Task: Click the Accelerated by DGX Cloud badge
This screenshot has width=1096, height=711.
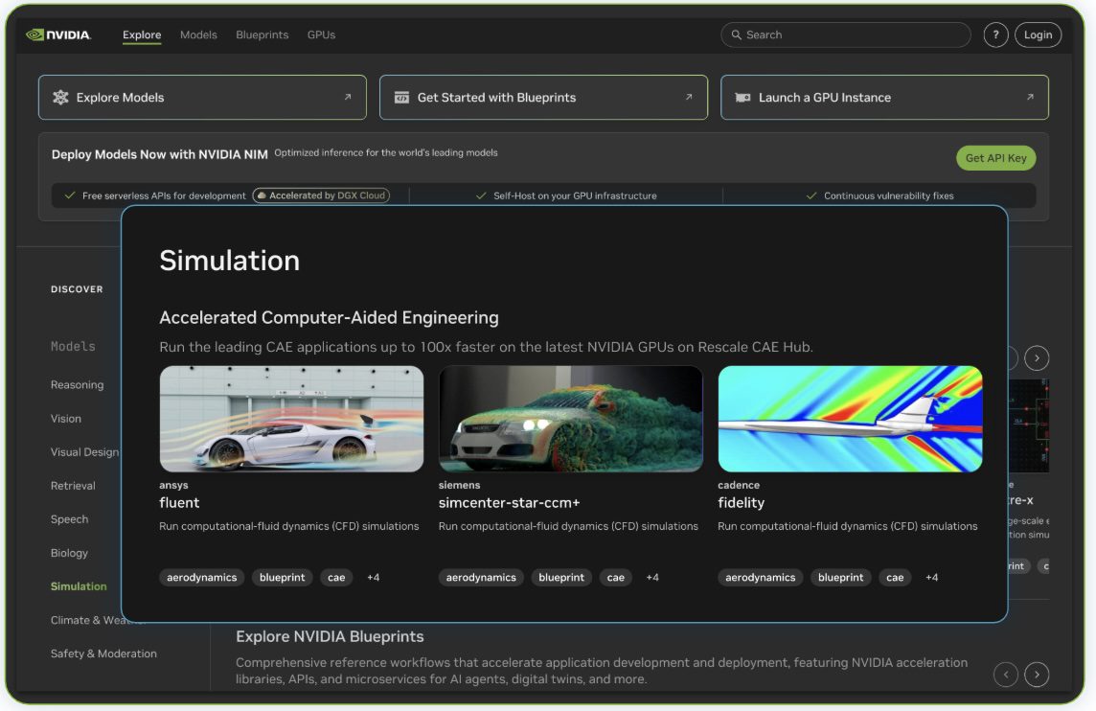Action: tap(321, 195)
